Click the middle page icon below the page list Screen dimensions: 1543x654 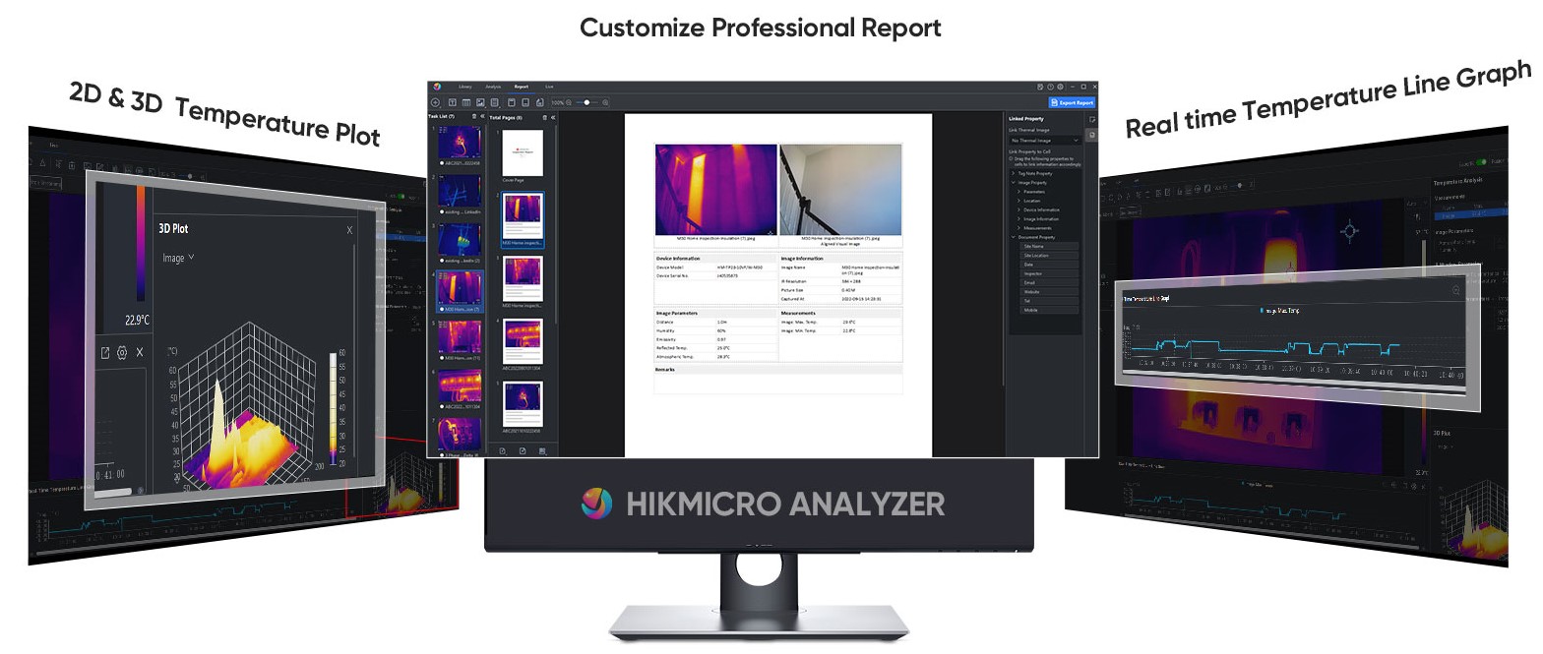coord(523,450)
